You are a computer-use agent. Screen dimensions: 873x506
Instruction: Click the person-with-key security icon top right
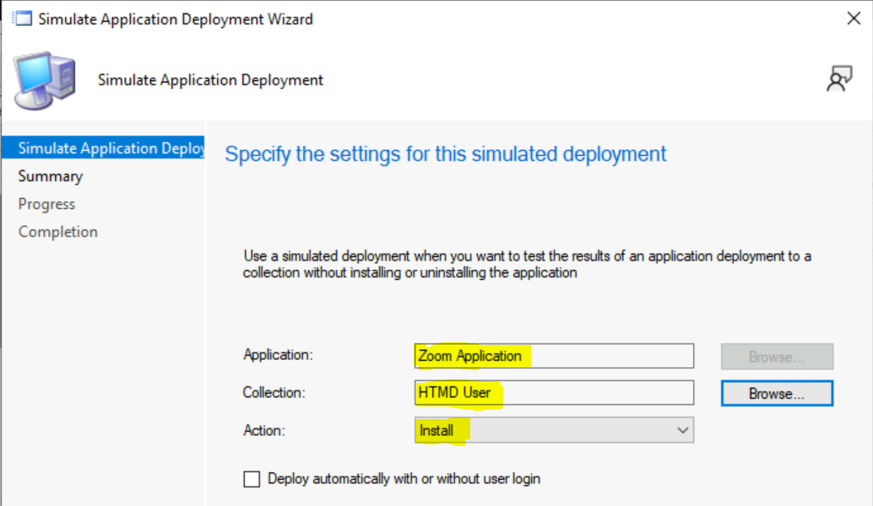(839, 77)
